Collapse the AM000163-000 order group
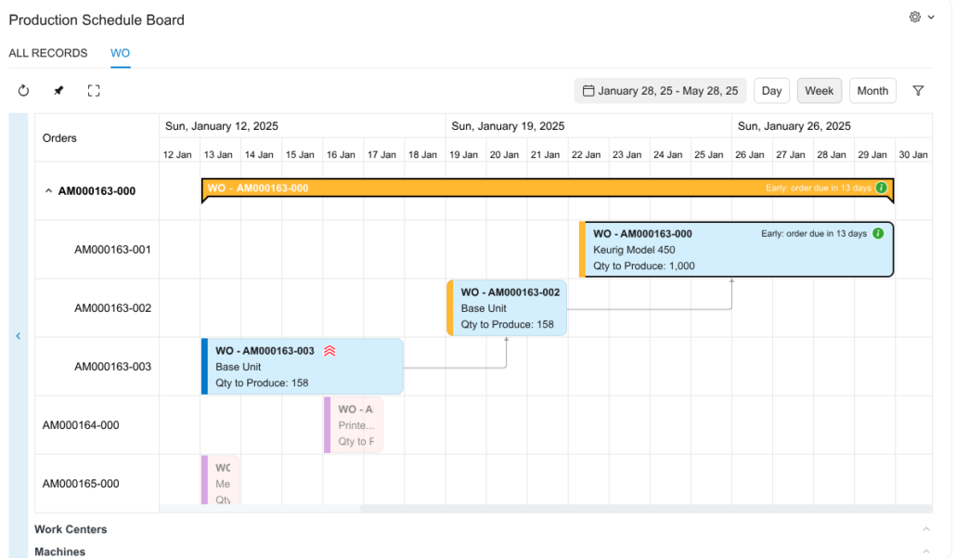956x558 pixels. [48, 191]
